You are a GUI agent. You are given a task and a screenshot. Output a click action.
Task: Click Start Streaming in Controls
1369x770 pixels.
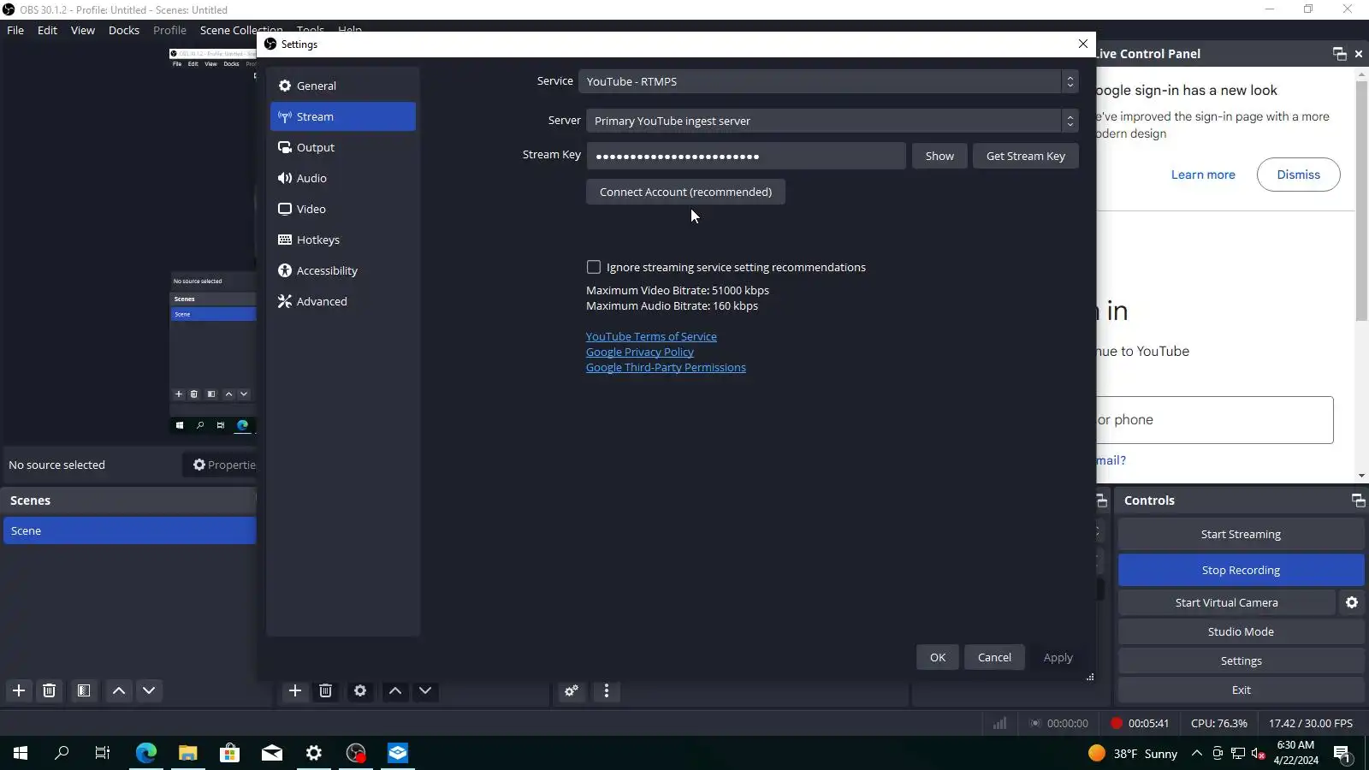1241,534
